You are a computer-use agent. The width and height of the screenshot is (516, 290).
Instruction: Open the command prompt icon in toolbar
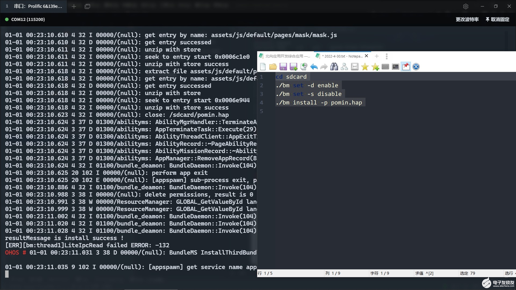point(396,67)
